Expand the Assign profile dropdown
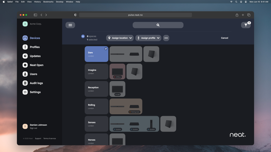This screenshot has height=152, width=271. [x=148, y=38]
